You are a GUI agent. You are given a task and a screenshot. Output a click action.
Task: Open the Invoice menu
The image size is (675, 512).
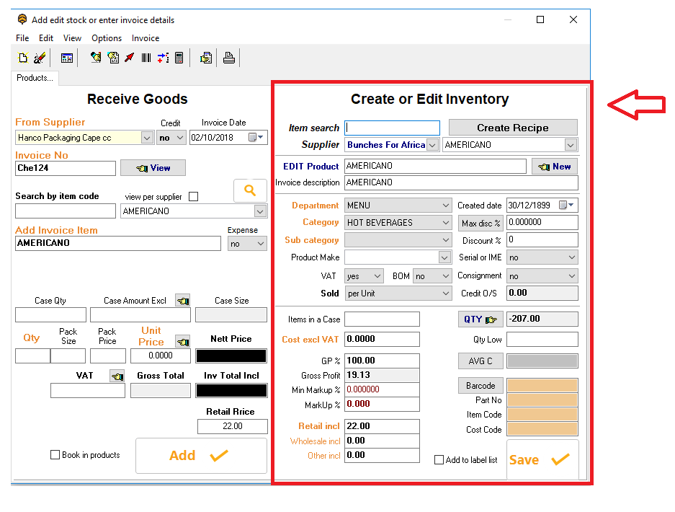tap(146, 38)
